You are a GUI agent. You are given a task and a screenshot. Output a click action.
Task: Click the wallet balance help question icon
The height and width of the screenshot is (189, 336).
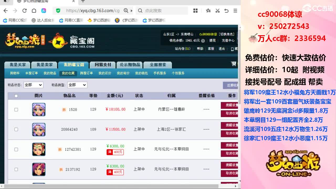203,41
